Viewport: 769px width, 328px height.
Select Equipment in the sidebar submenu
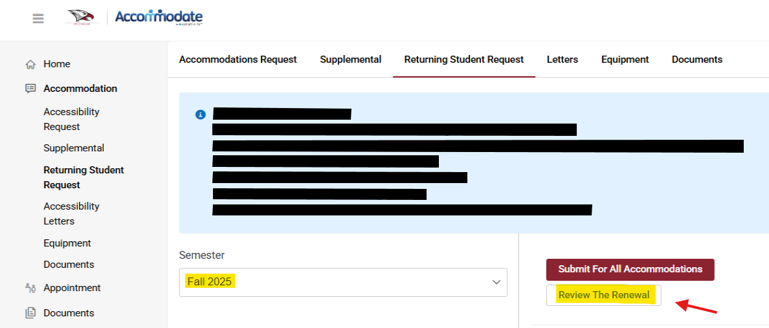(67, 243)
